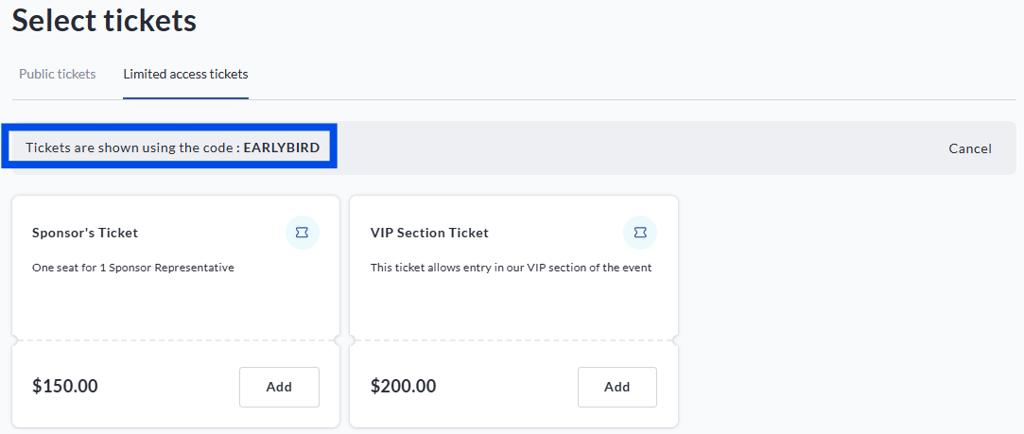The width and height of the screenshot is (1024, 434).
Task: Click the underline below Limited access tickets
Action: [x=185, y=97]
